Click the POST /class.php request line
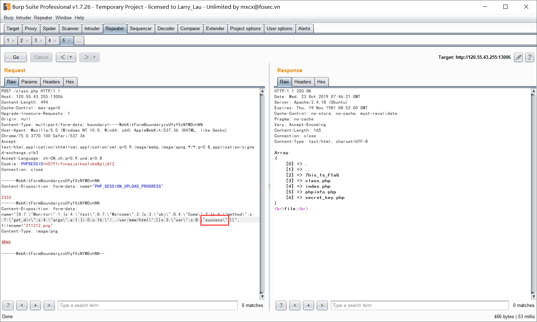537x322 pixels. point(31,91)
